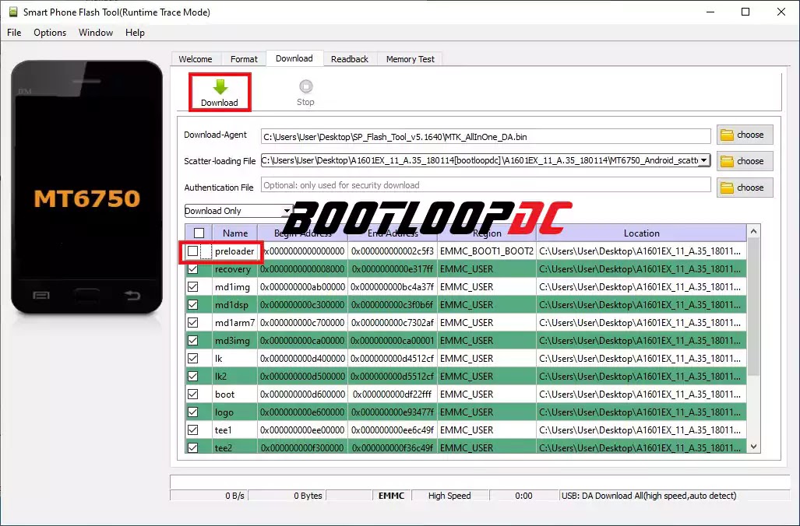This screenshot has height=526, width=800.
Task: Enable the preloader partition checkbox
Action: pyautogui.click(x=193, y=251)
